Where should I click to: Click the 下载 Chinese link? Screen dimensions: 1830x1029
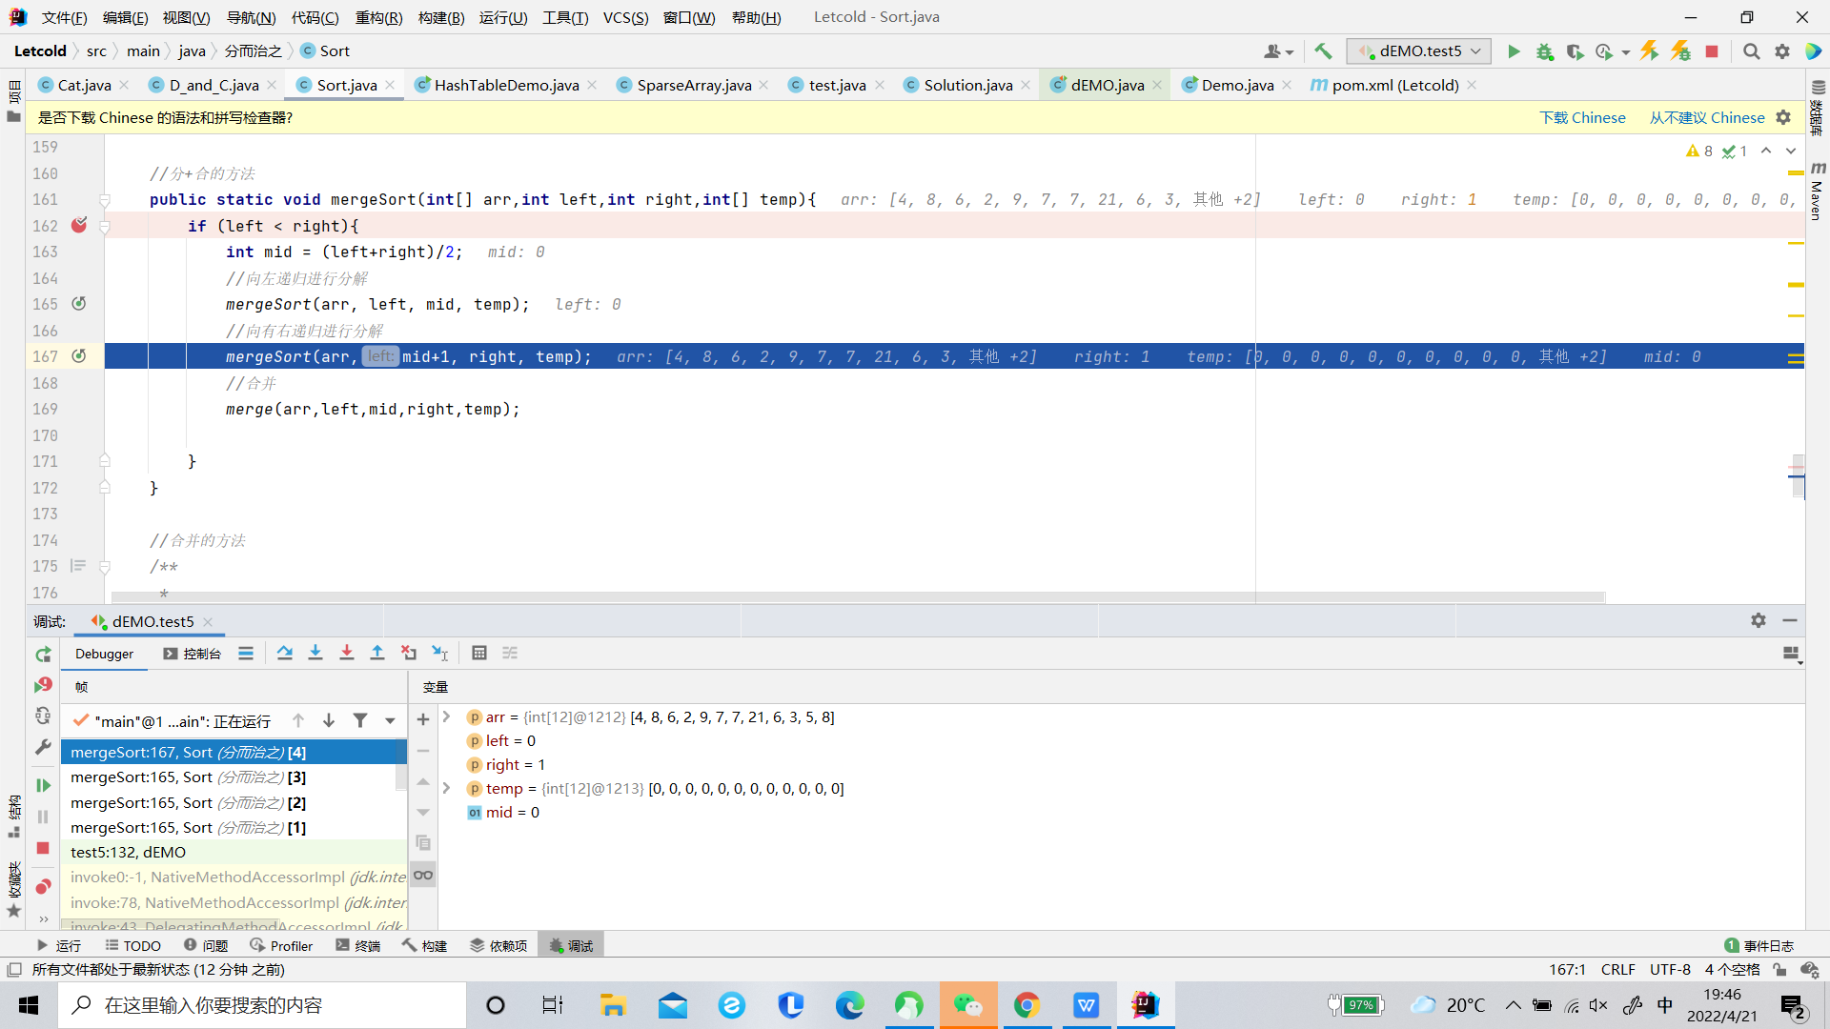click(1582, 117)
